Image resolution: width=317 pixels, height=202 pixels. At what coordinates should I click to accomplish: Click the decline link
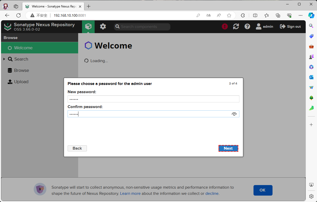pos(212,194)
